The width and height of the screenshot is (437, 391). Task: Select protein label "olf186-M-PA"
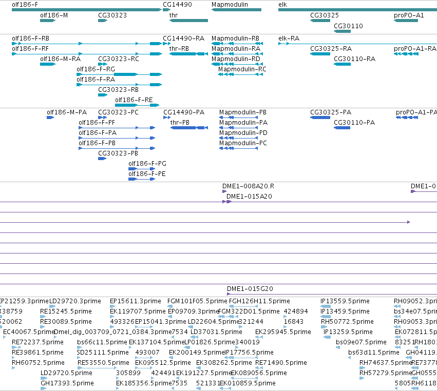[67, 112]
